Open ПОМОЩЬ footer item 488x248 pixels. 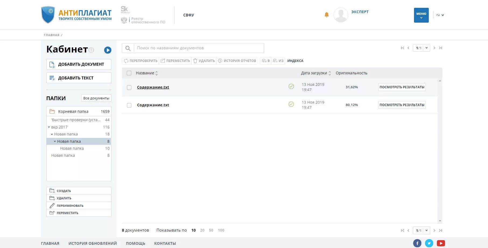(136, 243)
